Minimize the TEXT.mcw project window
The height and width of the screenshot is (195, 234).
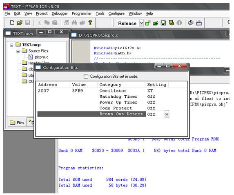41,32
